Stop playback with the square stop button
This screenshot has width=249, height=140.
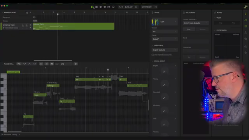point(96,7)
